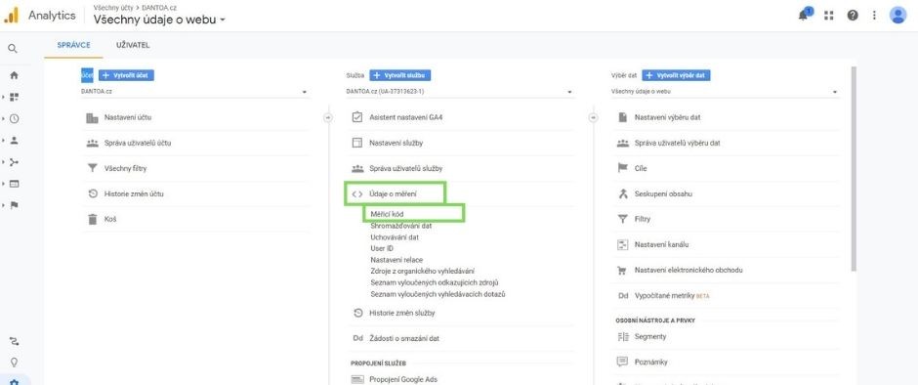Switch to the SPRÁVCE tab

(x=74, y=45)
